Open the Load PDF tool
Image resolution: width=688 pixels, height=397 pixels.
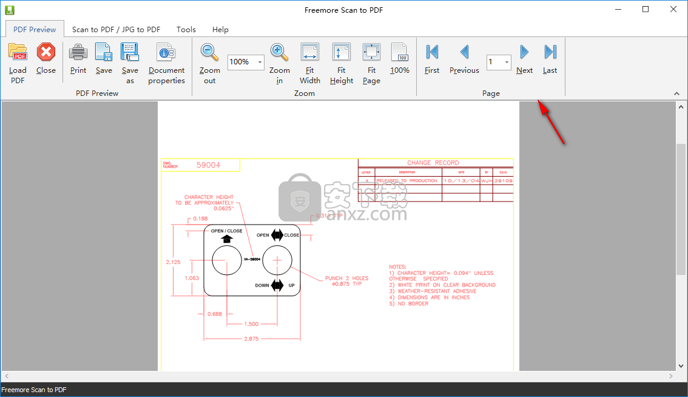(x=18, y=64)
